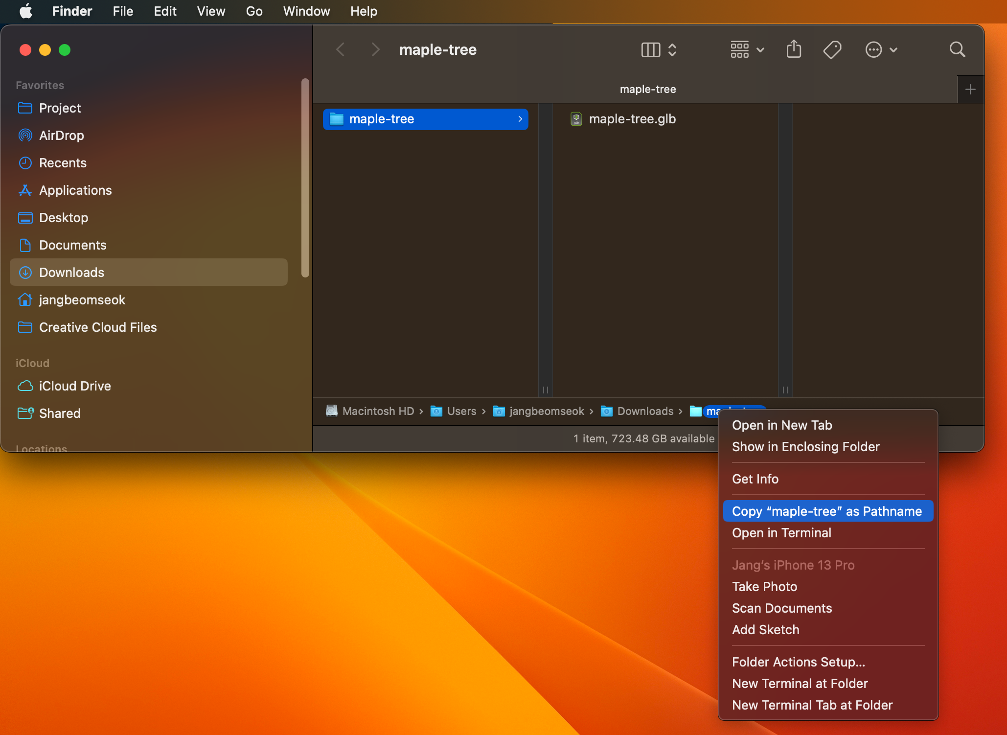Image resolution: width=1007 pixels, height=735 pixels.
Task: Click the new tab plus button
Action: tap(970, 90)
